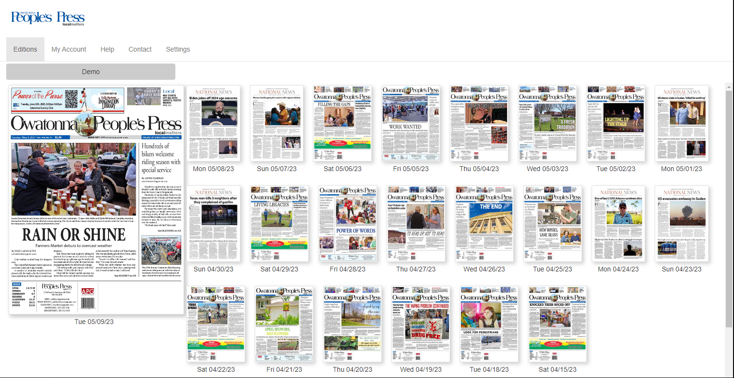Open the Wed 04/26/23 edition thumbnail
Image resolution: width=734 pixels, height=378 pixels.
pyautogui.click(x=485, y=224)
